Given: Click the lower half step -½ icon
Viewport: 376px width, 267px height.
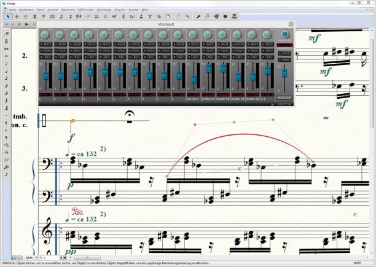Looking at the screenshot, I should click(7, 152).
